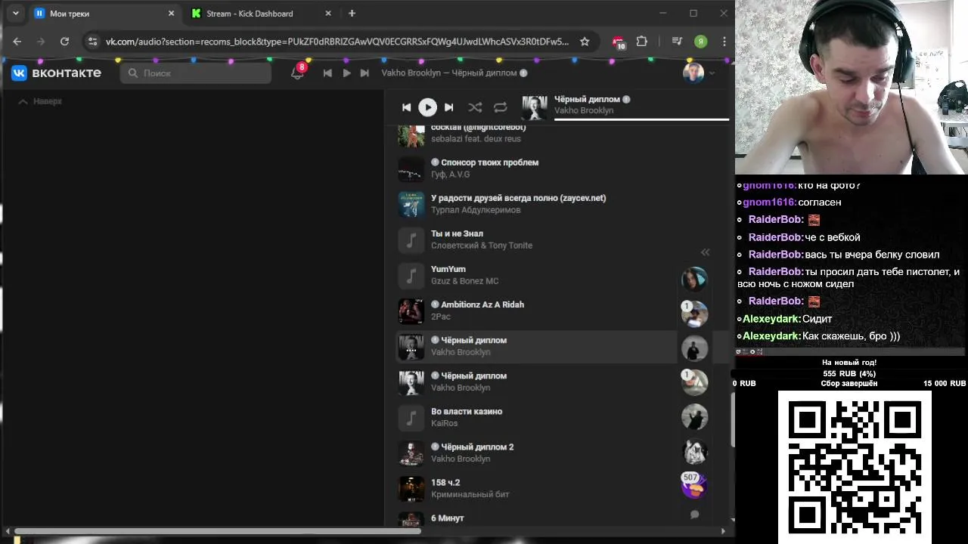968x544 pixels.
Task: Open artist Турпал Абдулкеримов
Action: [476, 210]
